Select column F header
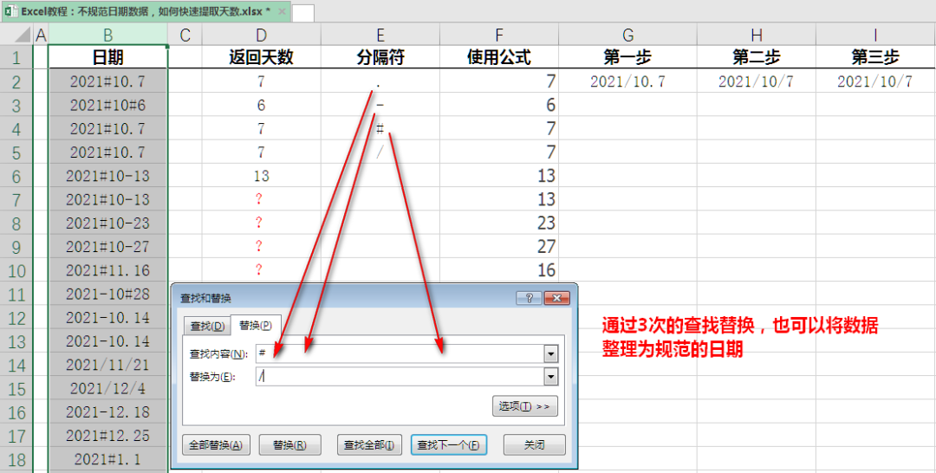Viewport: 936px width, 473px height. click(x=499, y=36)
